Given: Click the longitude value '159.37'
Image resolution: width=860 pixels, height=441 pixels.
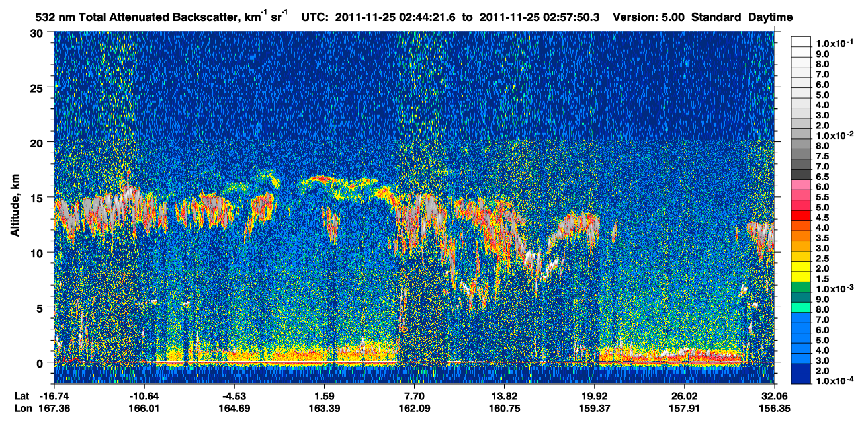Looking at the screenshot, I should tap(594, 408).
